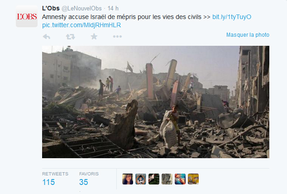287x194 pixels.
Task: Open the pic.twitter.com/MldjRHmHLR link
Action: coord(81,25)
